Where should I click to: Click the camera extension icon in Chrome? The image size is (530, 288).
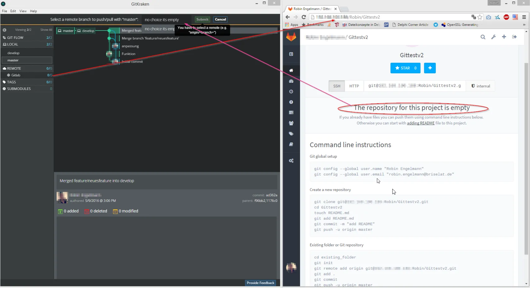[x=489, y=17]
